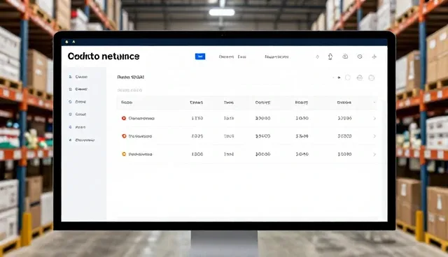Screen dimensions: 448x257
Task: Open the bell-shaped icon beside the diamond icon
Action: click(330, 57)
